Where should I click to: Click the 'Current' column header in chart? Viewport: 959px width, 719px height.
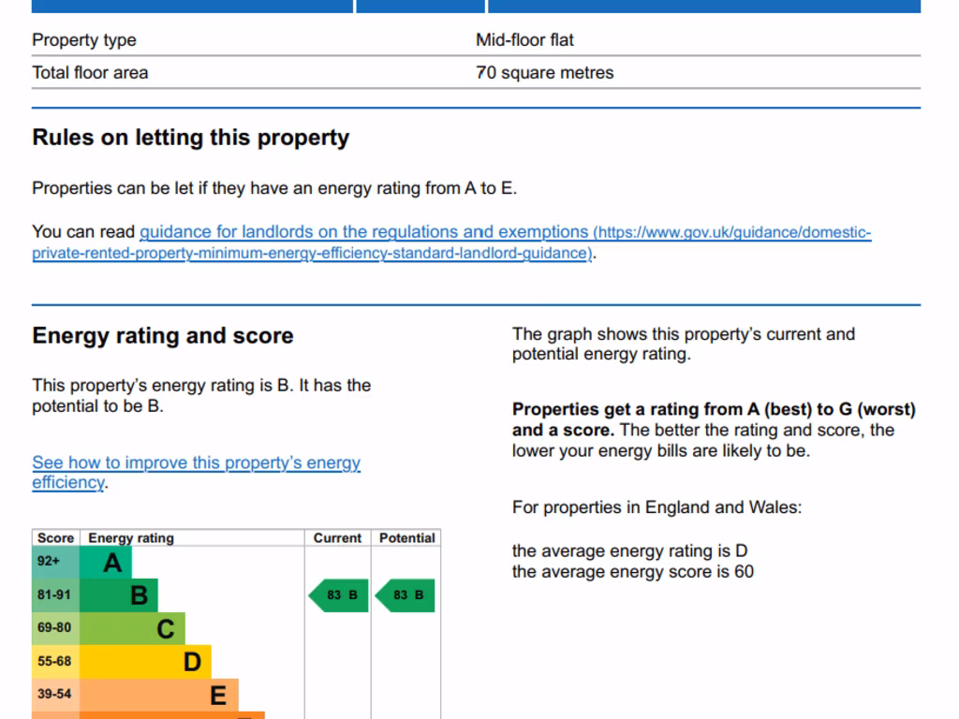tap(337, 538)
